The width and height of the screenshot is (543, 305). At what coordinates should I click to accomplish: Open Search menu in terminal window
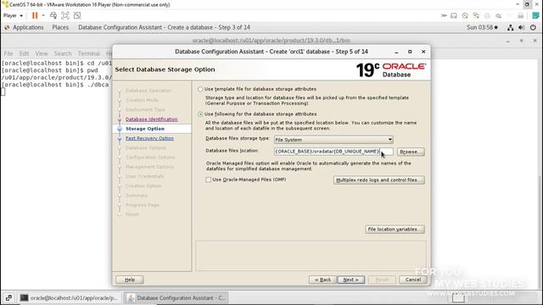[63, 53]
